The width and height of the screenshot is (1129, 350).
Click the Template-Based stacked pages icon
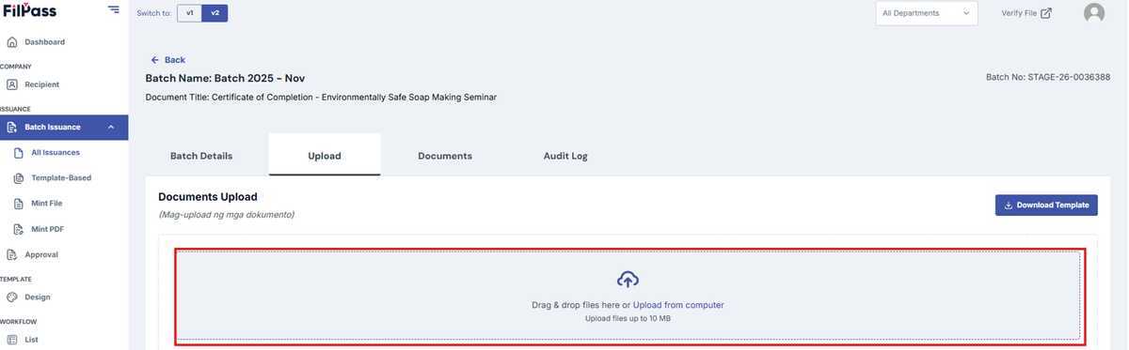pyautogui.click(x=19, y=178)
